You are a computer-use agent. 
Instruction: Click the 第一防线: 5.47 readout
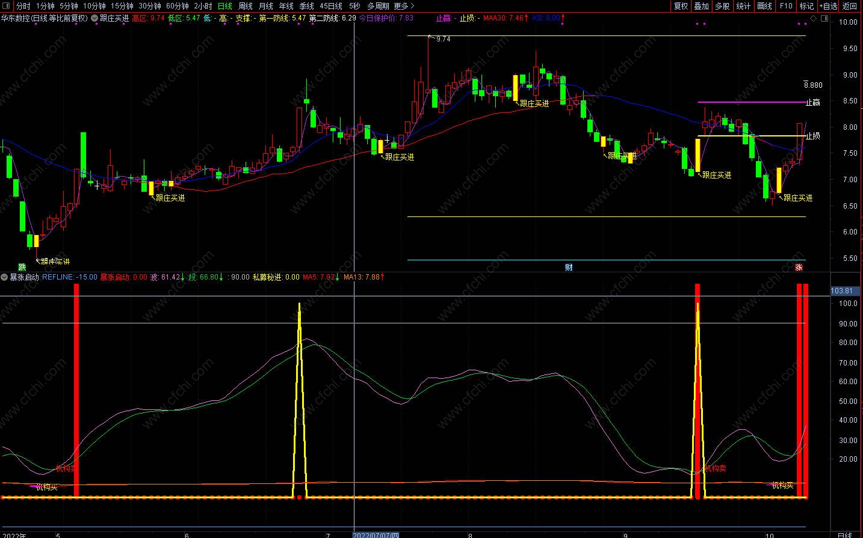[282, 18]
